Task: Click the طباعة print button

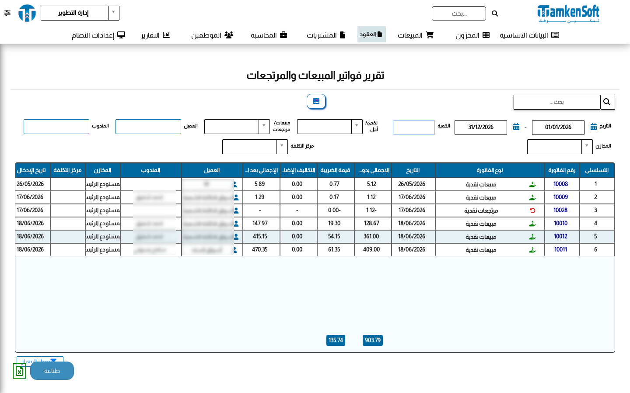Action: click(x=52, y=371)
